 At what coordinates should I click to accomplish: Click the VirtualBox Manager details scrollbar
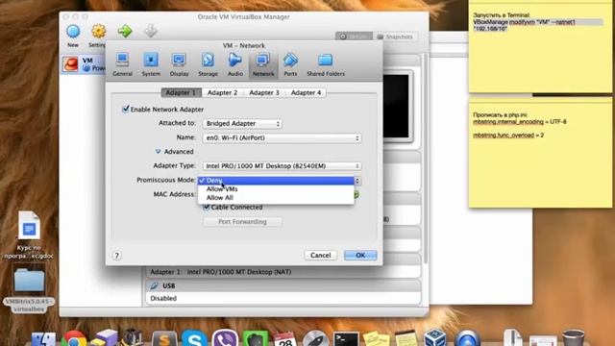coord(425,159)
